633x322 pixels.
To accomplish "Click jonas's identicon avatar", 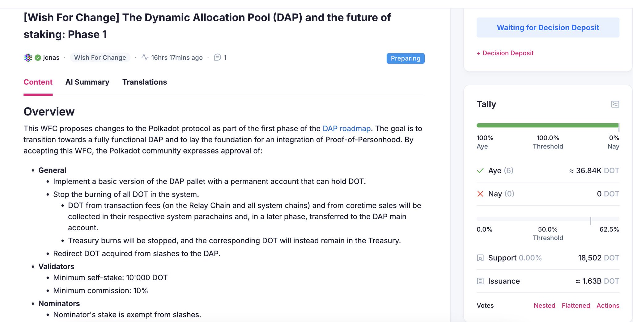I will [28, 58].
